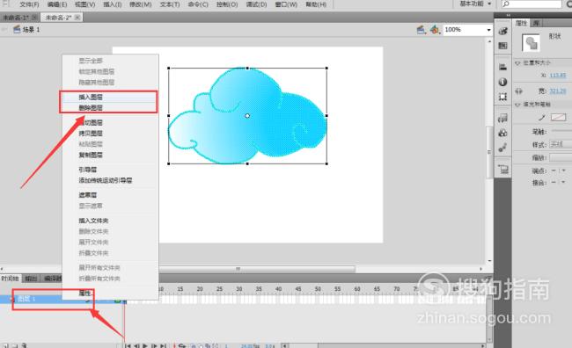The image size is (572, 348).
Task: Open the 文本(T) menu
Action: click(x=170, y=4)
